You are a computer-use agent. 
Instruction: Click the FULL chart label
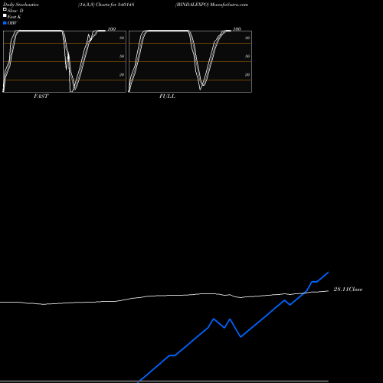(x=167, y=97)
